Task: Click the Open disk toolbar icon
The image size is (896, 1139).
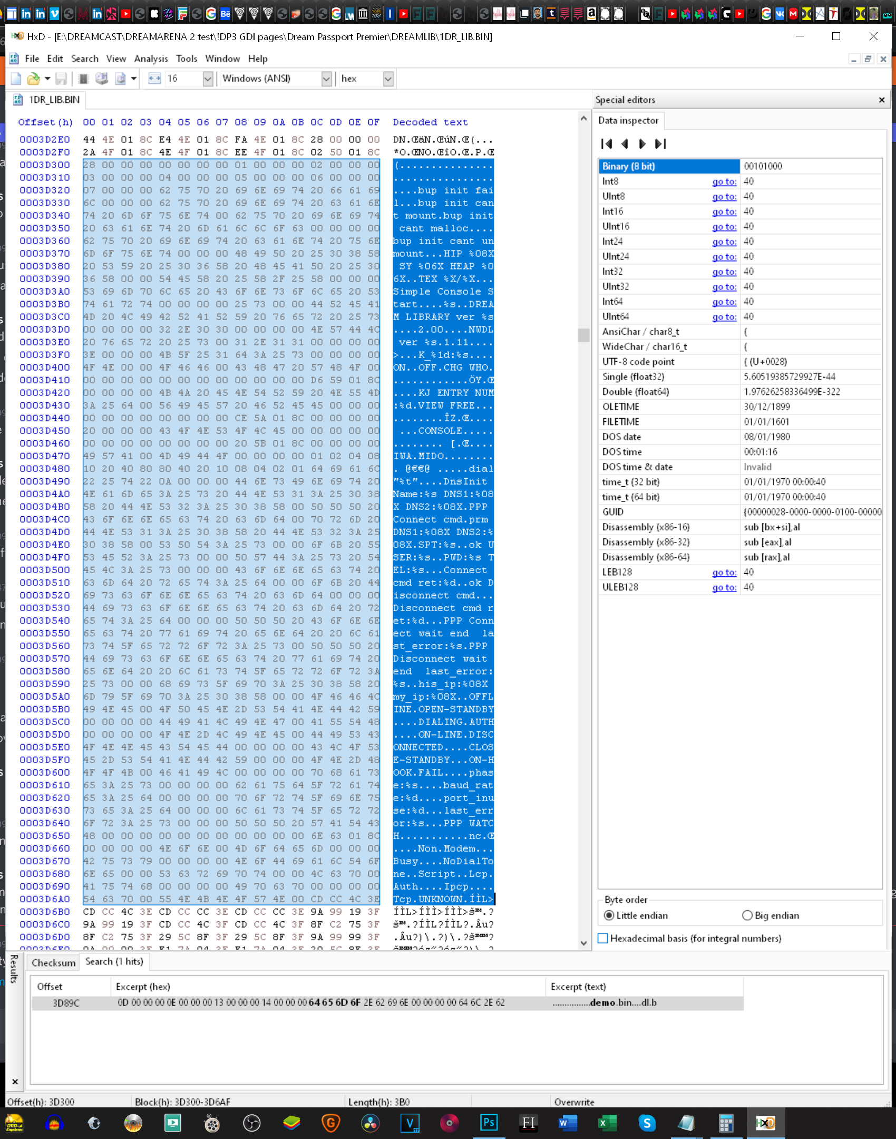Action: pos(102,79)
